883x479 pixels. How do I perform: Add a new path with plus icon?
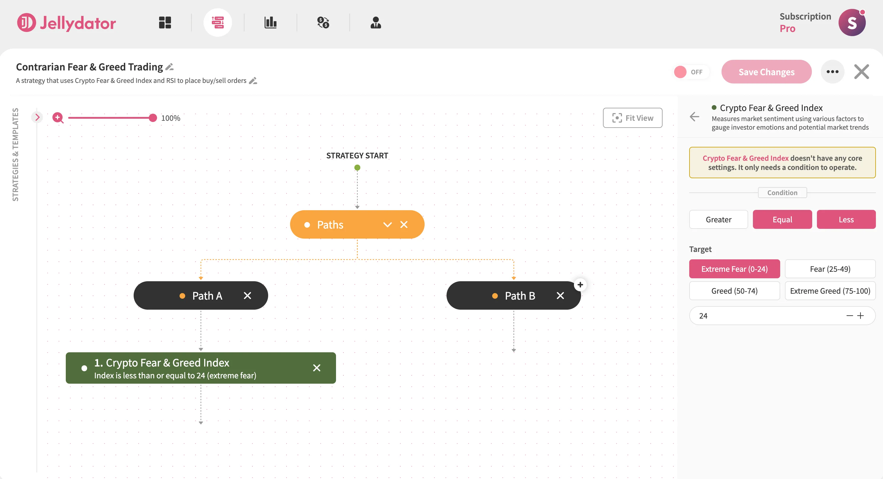(x=580, y=284)
